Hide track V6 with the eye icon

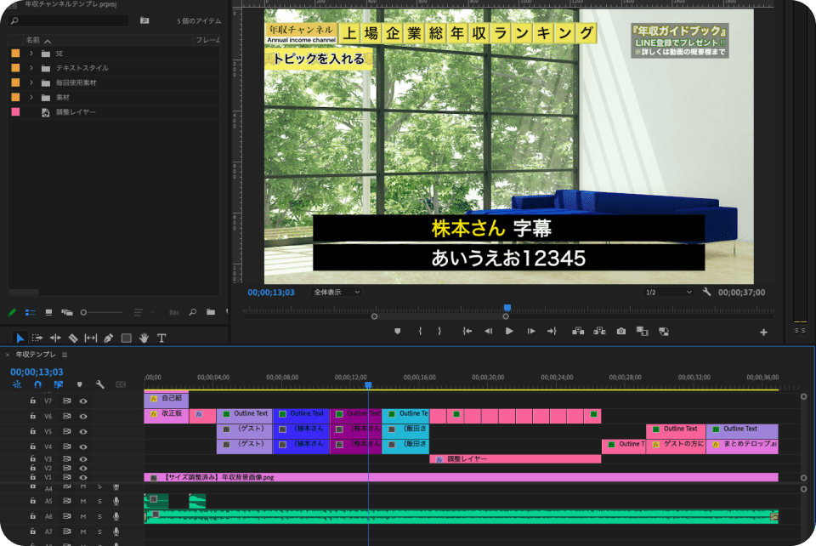pyautogui.click(x=83, y=416)
